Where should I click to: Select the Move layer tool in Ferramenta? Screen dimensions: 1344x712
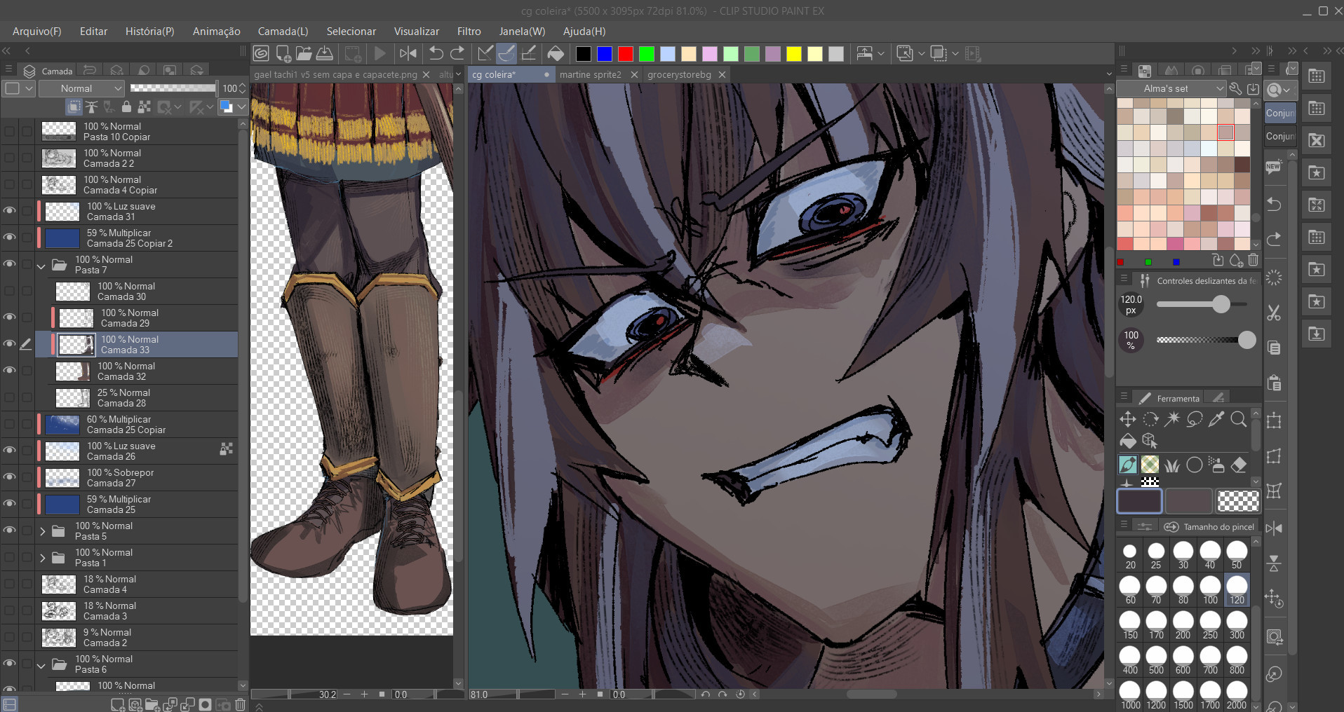(x=1127, y=419)
